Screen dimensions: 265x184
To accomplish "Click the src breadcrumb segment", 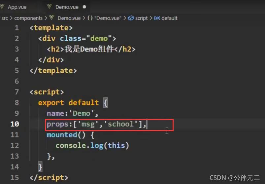I will 5,18.
